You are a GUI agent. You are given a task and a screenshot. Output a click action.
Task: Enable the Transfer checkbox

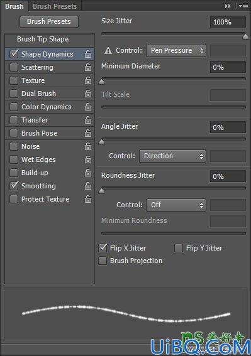pyautogui.click(x=14, y=120)
